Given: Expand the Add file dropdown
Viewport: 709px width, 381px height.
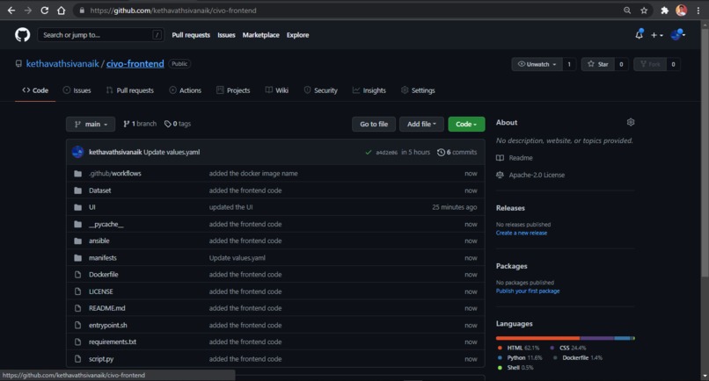Looking at the screenshot, I should tap(421, 124).
